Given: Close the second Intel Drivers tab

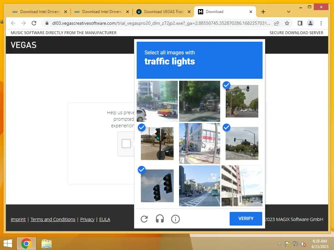Looking at the screenshot, I should tap(128, 12).
